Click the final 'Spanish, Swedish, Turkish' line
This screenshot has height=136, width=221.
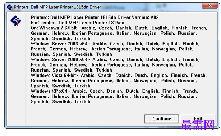(60, 102)
